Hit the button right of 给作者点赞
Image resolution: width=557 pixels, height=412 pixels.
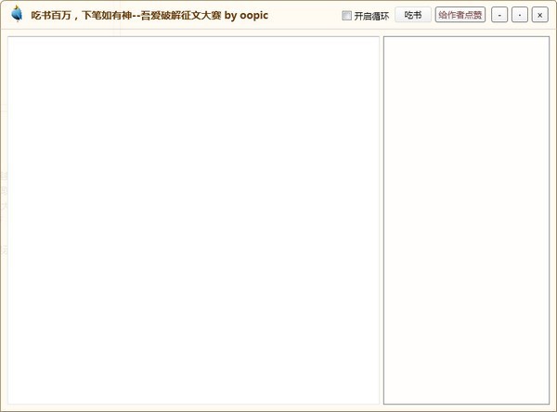(x=499, y=15)
